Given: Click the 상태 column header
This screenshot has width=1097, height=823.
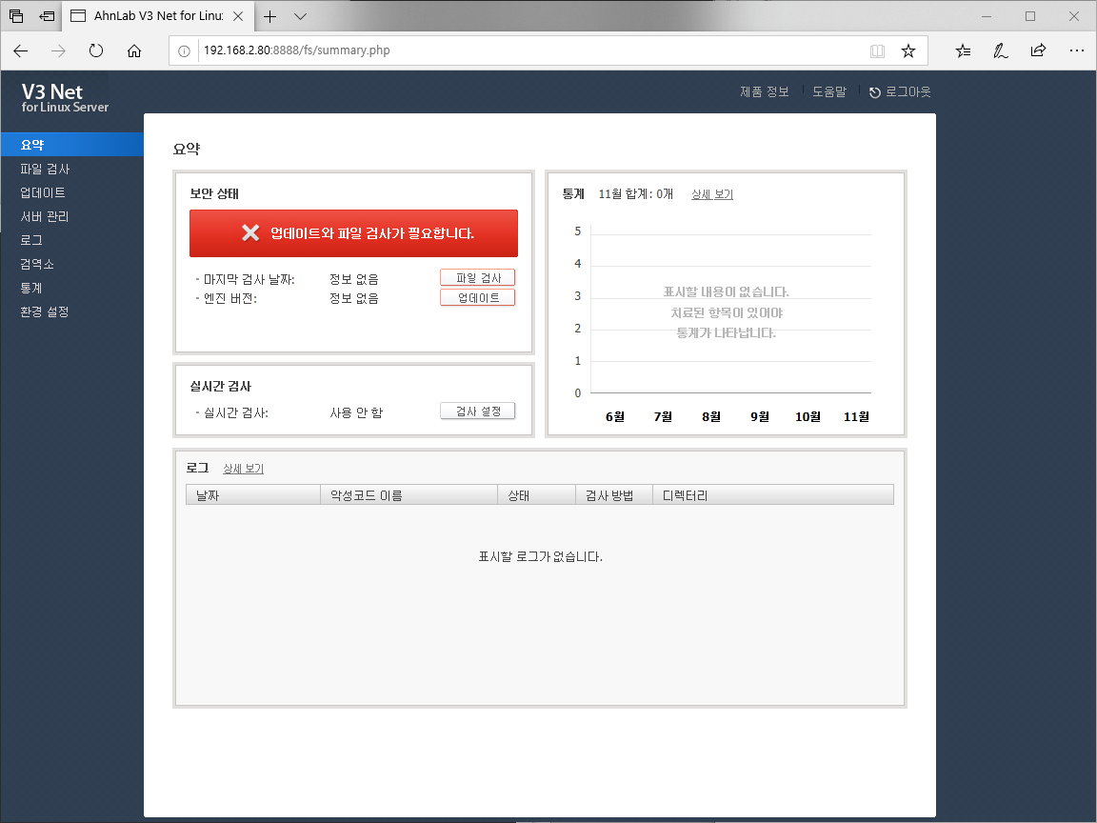Looking at the screenshot, I should click(537, 494).
